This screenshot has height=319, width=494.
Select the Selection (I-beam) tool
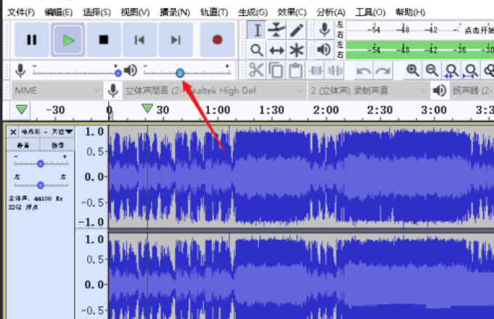(257, 30)
